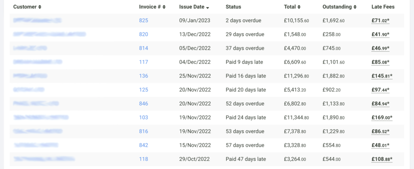View invoice 814 details
This screenshot has height=169, width=414.
[144, 48]
